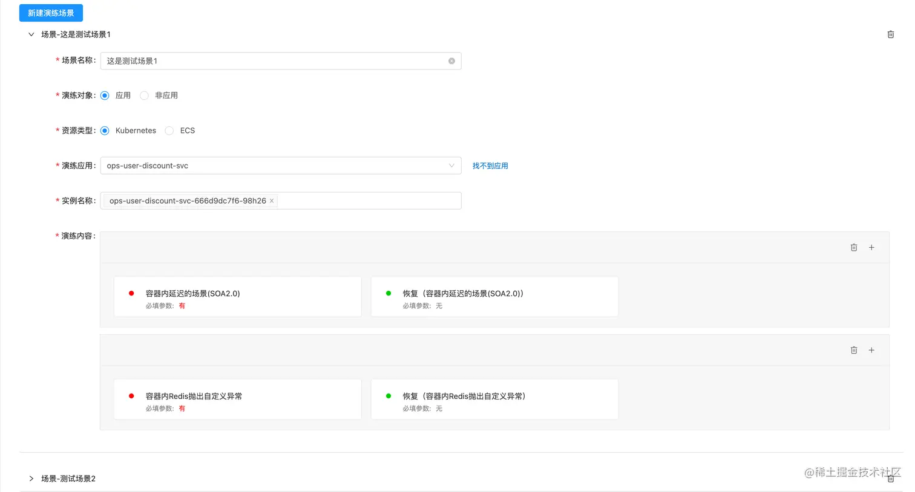Select the 非应用 radio option
Image resolution: width=915 pixels, height=492 pixels.
pos(144,95)
